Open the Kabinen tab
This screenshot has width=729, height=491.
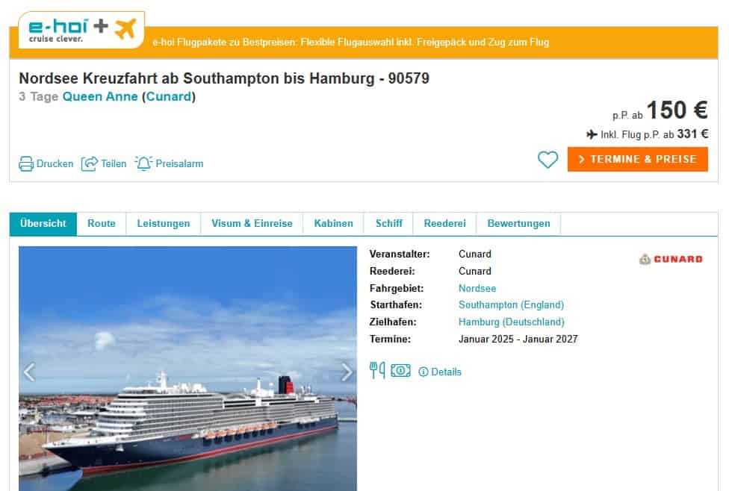[x=333, y=224]
